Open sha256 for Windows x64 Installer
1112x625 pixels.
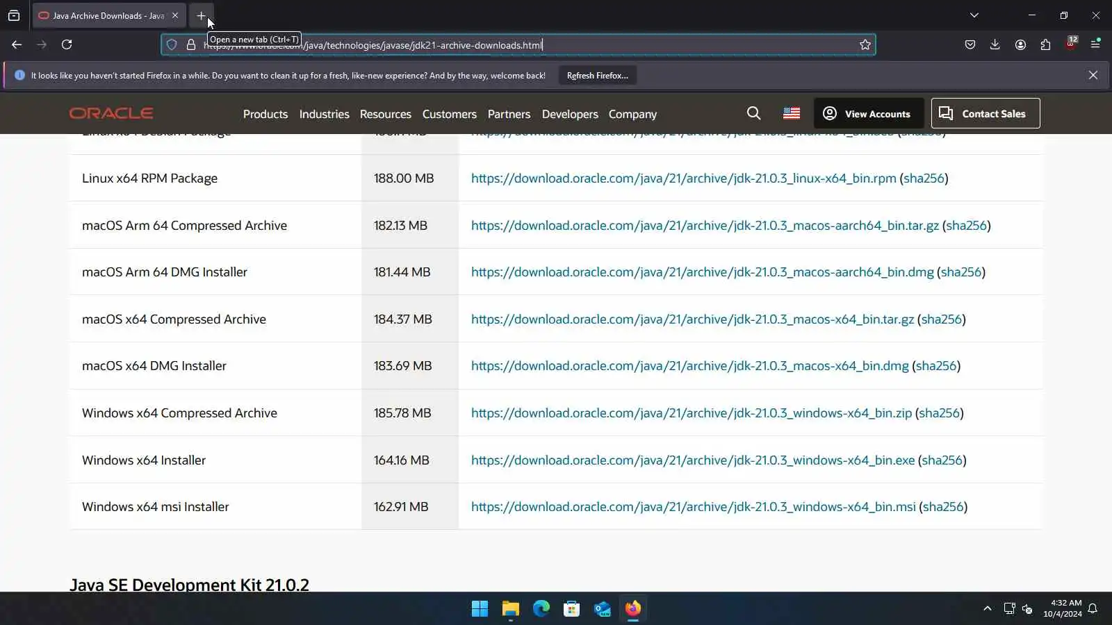coord(942,460)
